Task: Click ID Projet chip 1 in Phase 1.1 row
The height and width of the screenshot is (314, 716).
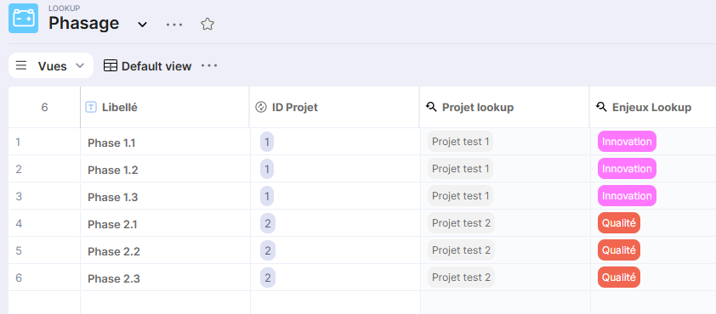Action: 267,143
